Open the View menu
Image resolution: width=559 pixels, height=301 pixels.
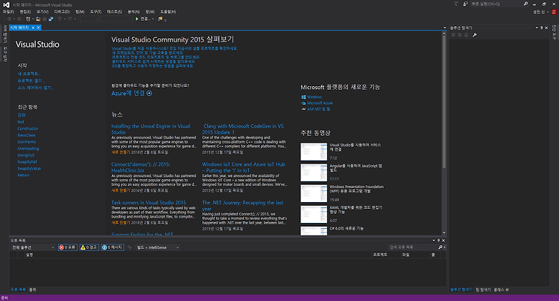[42, 12]
